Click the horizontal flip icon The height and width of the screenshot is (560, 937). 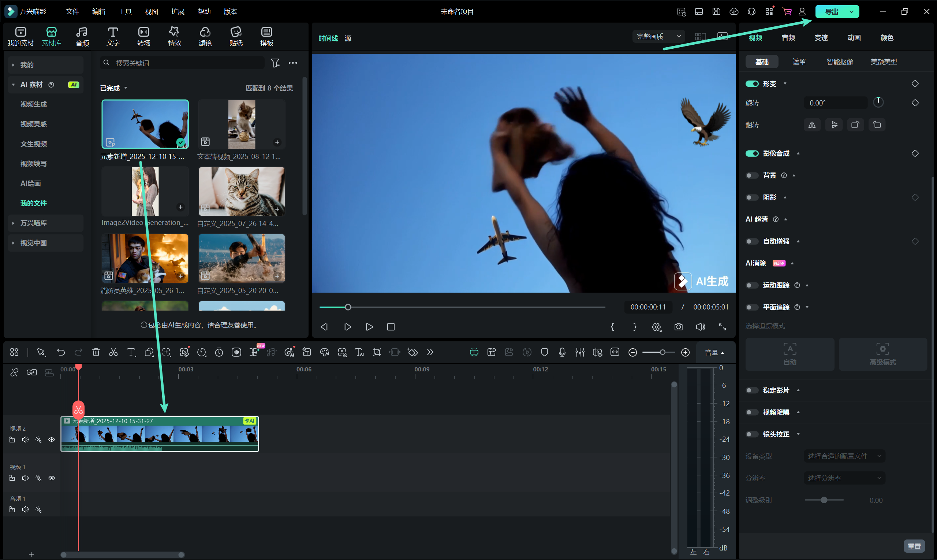click(x=812, y=125)
